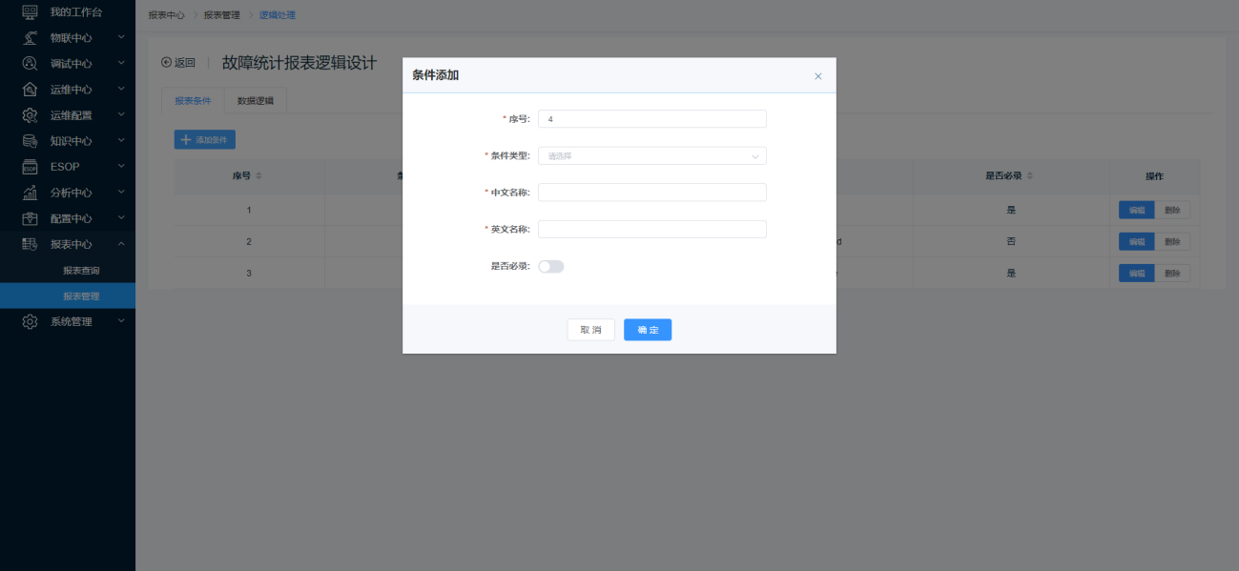Open the 条件类型 dropdown

tap(651, 155)
